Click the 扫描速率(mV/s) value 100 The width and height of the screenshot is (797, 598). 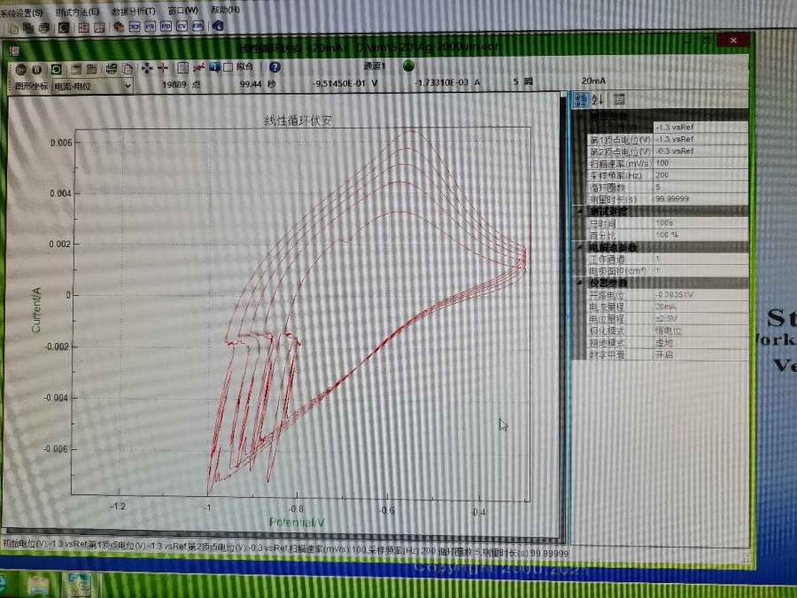[700, 163]
